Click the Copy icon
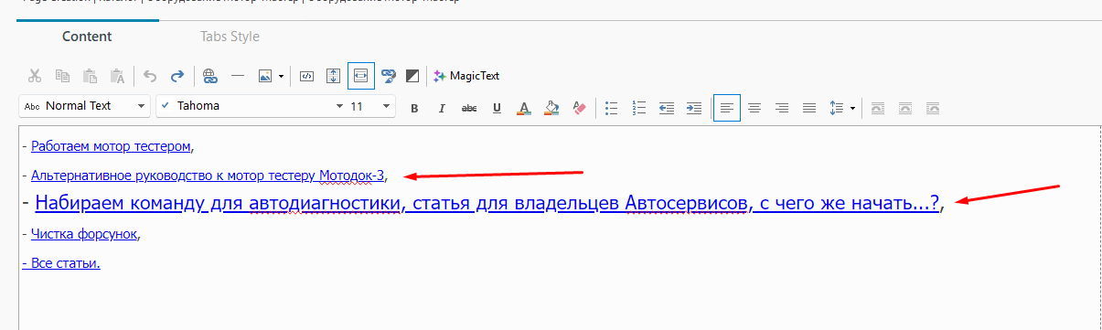 [x=62, y=76]
